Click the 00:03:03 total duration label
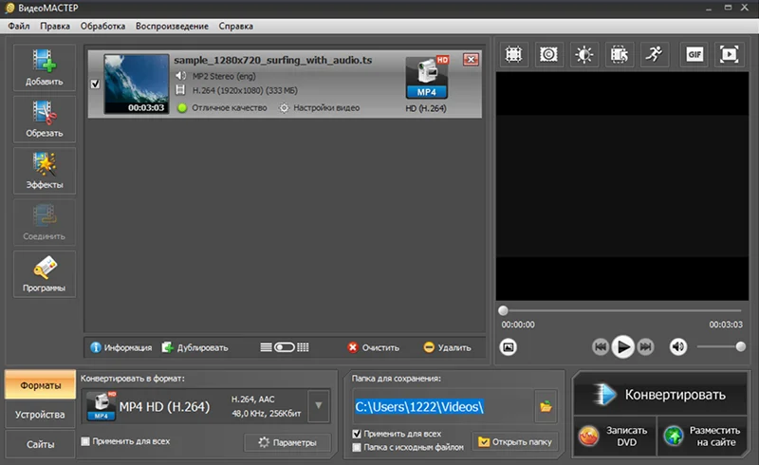This screenshot has width=759, height=465. pyautogui.click(x=726, y=325)
